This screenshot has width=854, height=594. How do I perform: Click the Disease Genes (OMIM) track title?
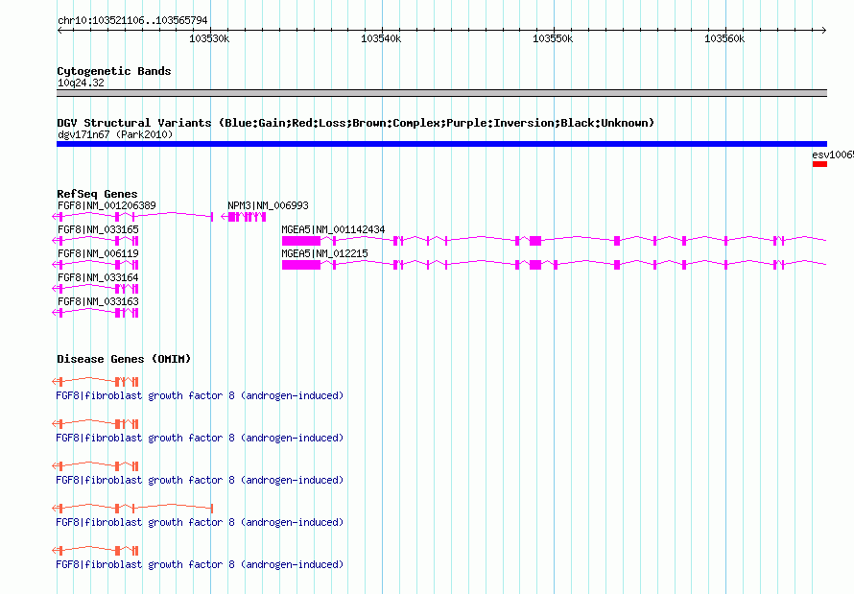(x=124, y=359)
